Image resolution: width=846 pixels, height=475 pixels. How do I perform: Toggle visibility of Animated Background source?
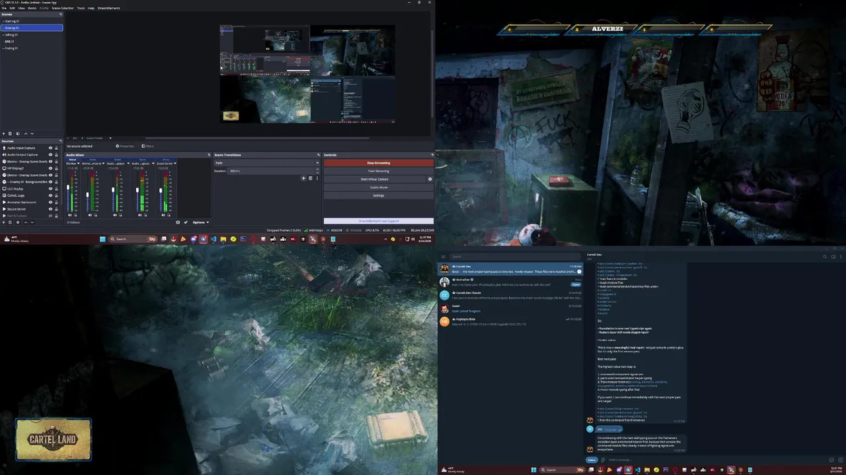click(x=50, y=203)
